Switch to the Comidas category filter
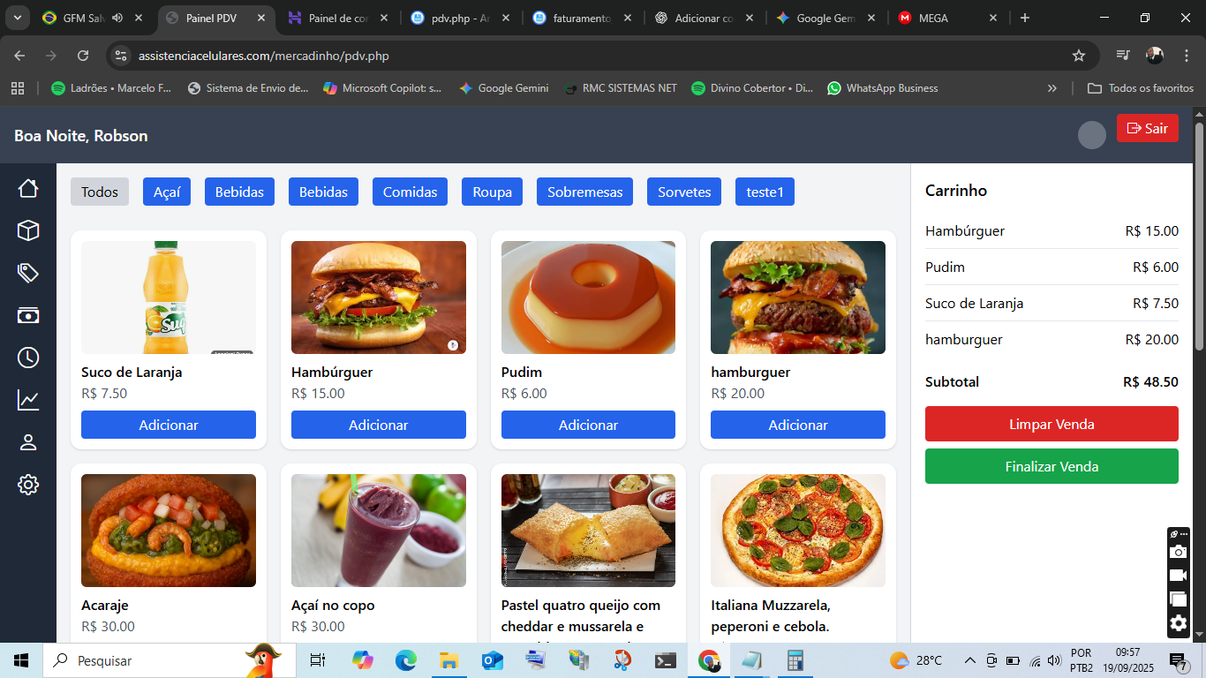The image size is (1206, 678). 410,192
